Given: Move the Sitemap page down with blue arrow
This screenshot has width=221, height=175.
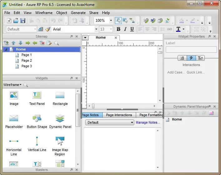Looking at the screenshot, I should pos(21,43).
